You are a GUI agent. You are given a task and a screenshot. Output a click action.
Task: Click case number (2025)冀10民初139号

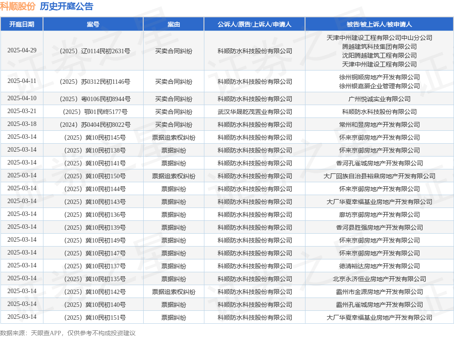95,227
